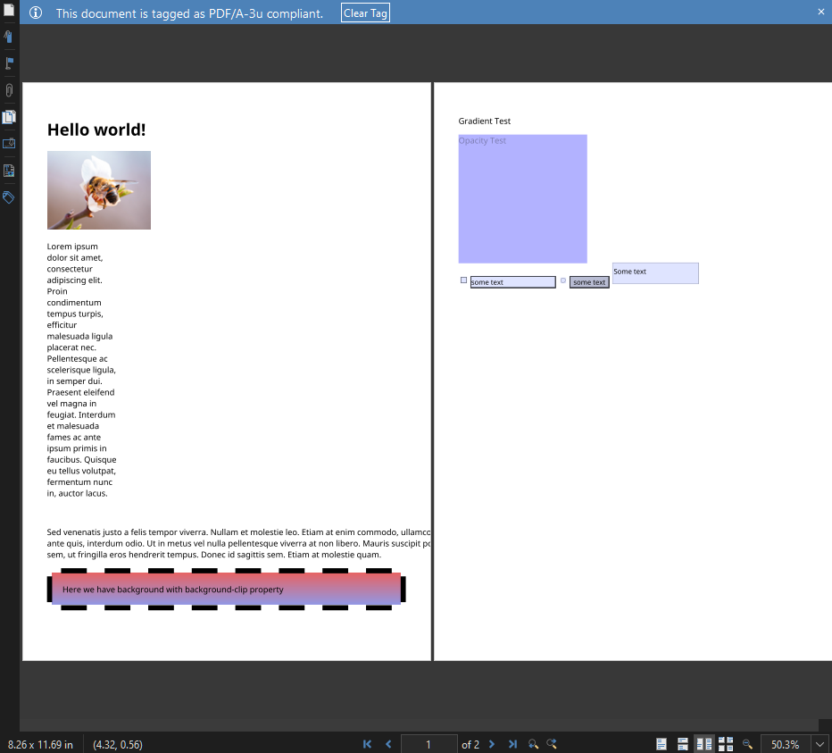This screenshot has width=832, height=753.
Task: Open the attachments paperclip panel
Action: (9, 90)
